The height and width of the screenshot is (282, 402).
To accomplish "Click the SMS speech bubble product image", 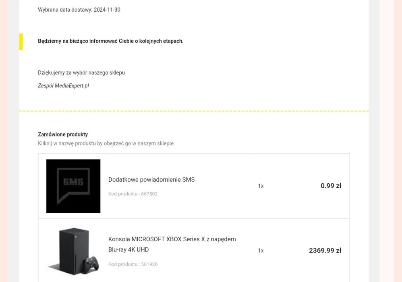I will pos(73,186).
